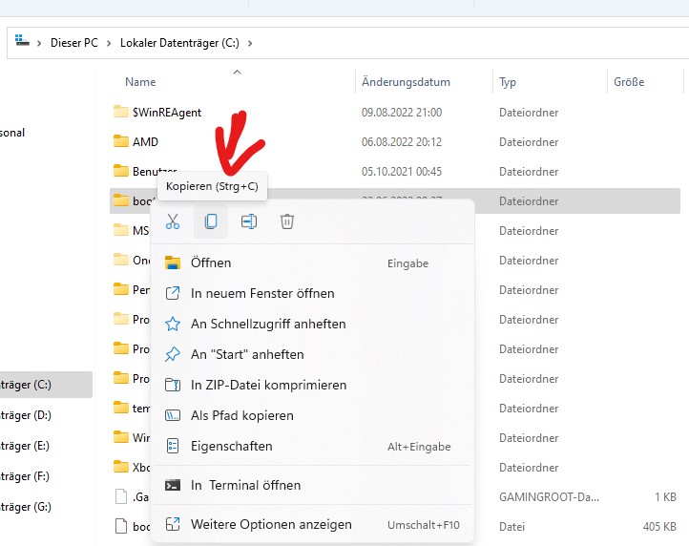Click the Wir folder icon
This screenshot has width=689, height=546.
click(121, 436)
